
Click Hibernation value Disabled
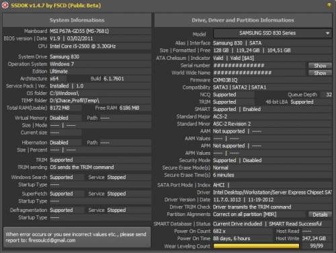59,143
